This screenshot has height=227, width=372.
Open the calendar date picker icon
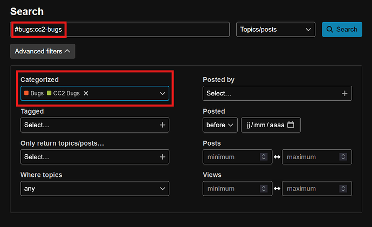pyautogui.click(x=291, y=125)
